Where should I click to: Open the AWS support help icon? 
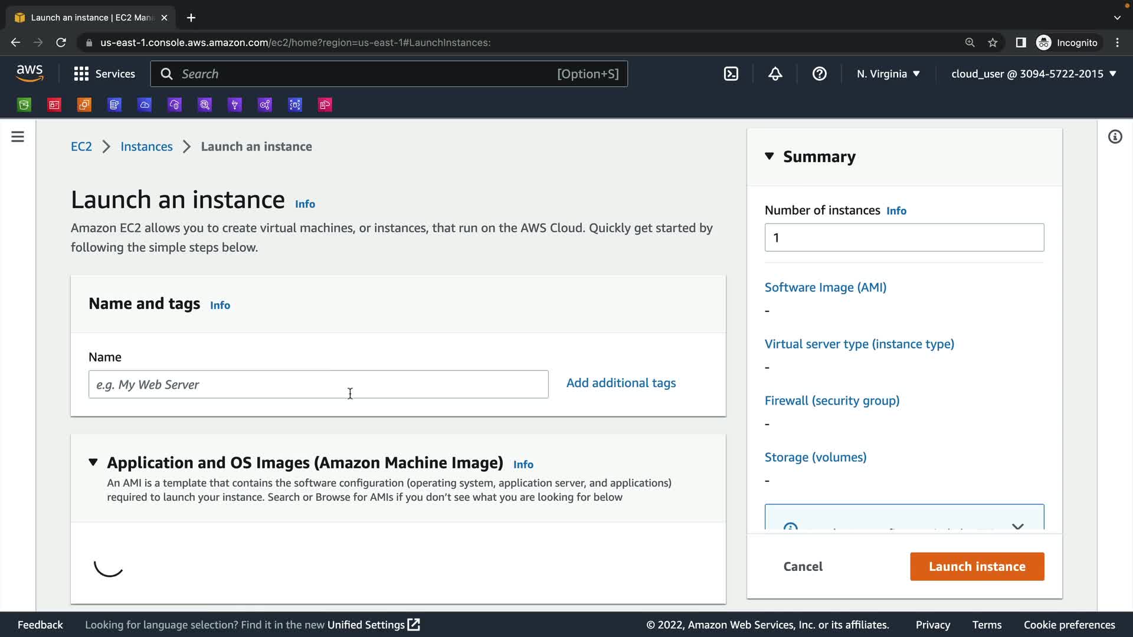tap(820, 74)
